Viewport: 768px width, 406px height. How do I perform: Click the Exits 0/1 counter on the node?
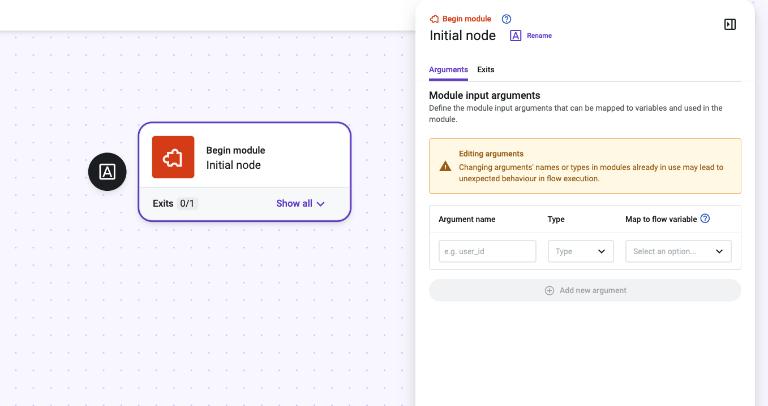175,204
